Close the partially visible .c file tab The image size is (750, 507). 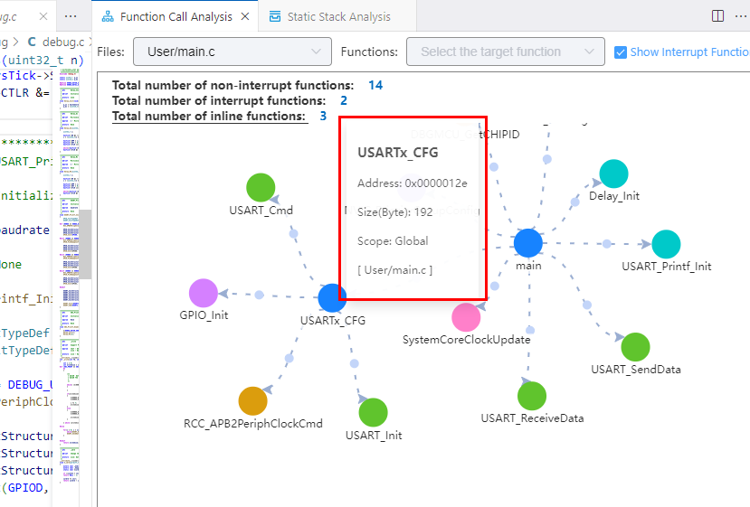point(43,17)
